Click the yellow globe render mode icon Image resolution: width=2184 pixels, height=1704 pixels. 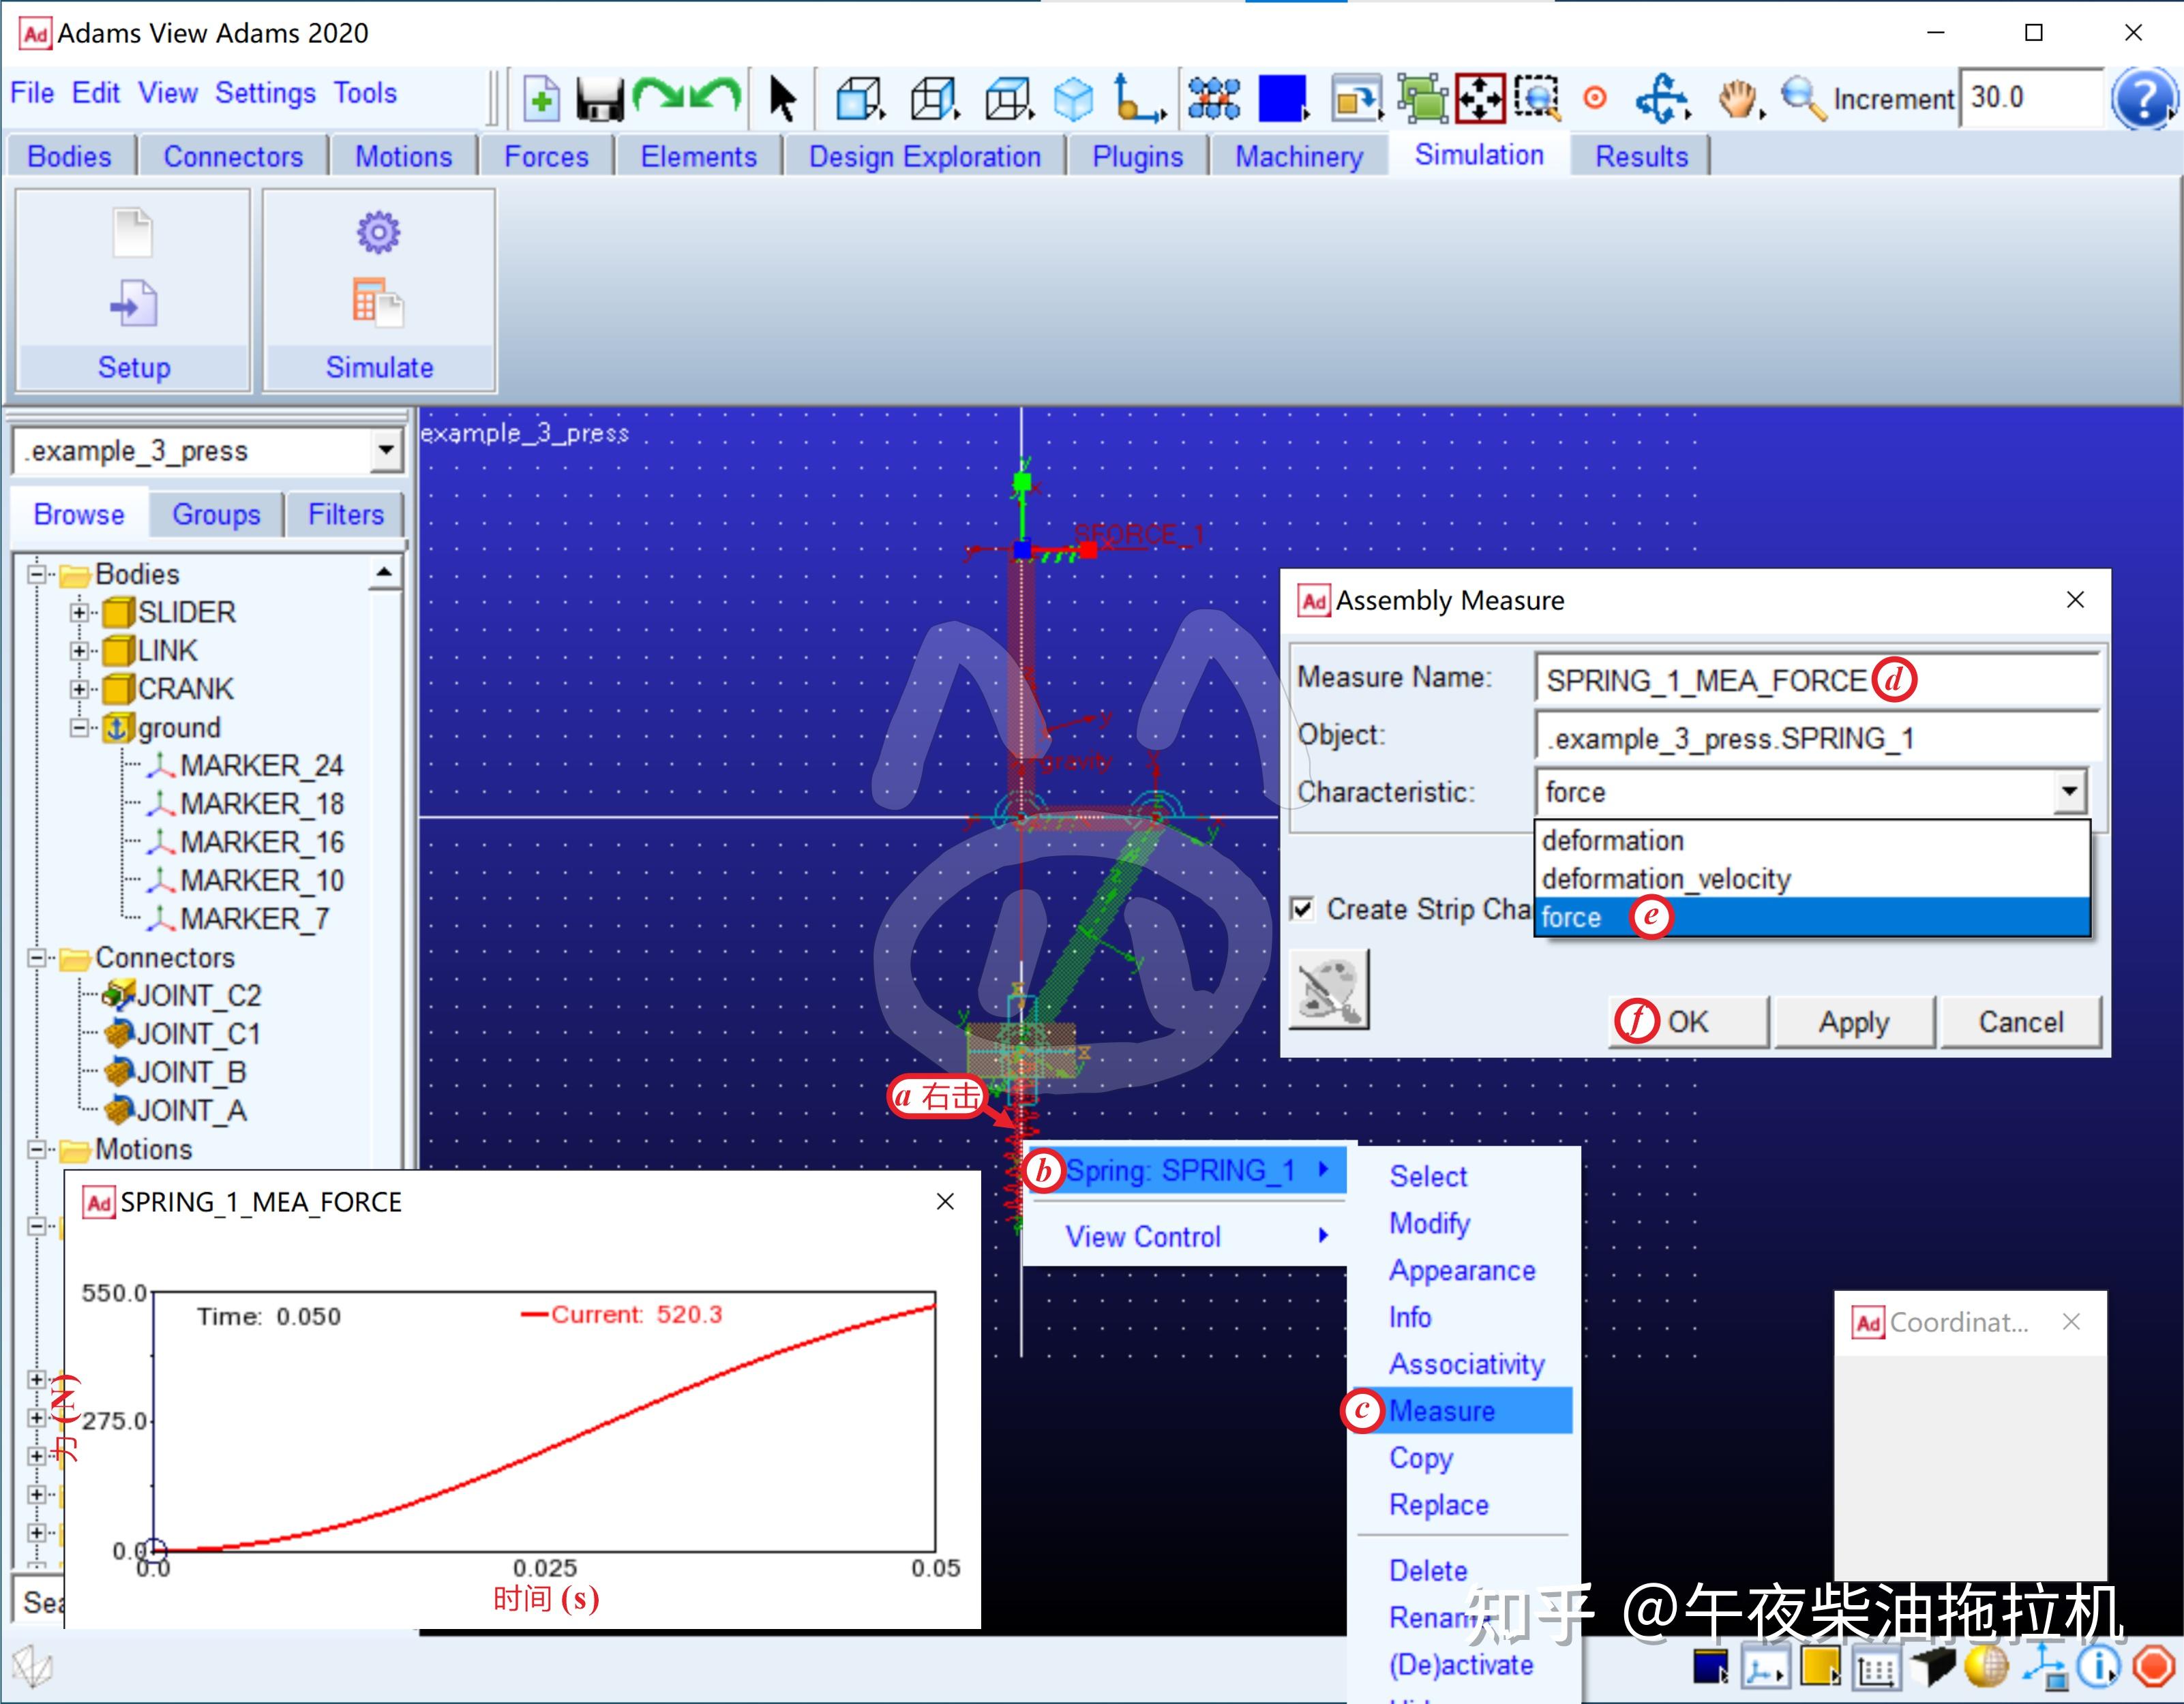[x=1986, y=1667]
